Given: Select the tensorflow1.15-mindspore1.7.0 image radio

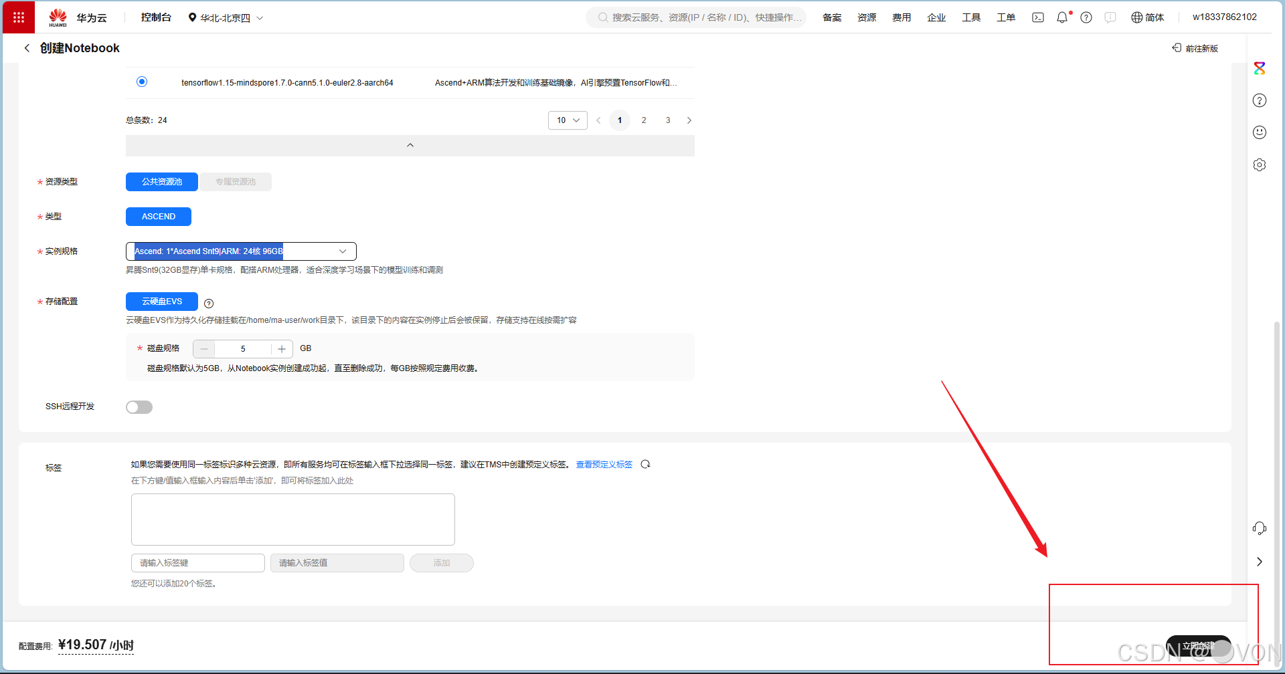Looking at the screenshot, I should (142, 82).
